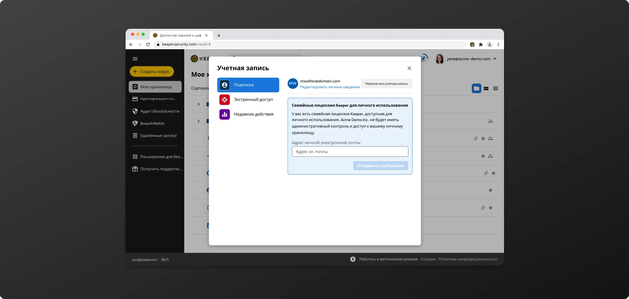
Task: Select Экстренный доступ tab
Action: point(248,99)
